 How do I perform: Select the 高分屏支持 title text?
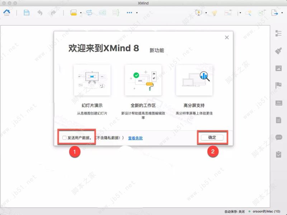194,105
